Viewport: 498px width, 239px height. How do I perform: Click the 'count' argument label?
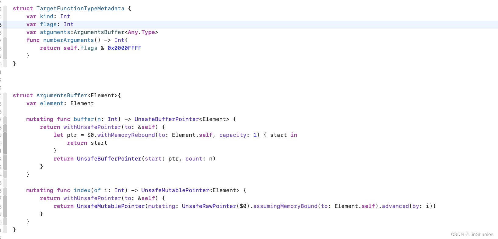(194, 159)
